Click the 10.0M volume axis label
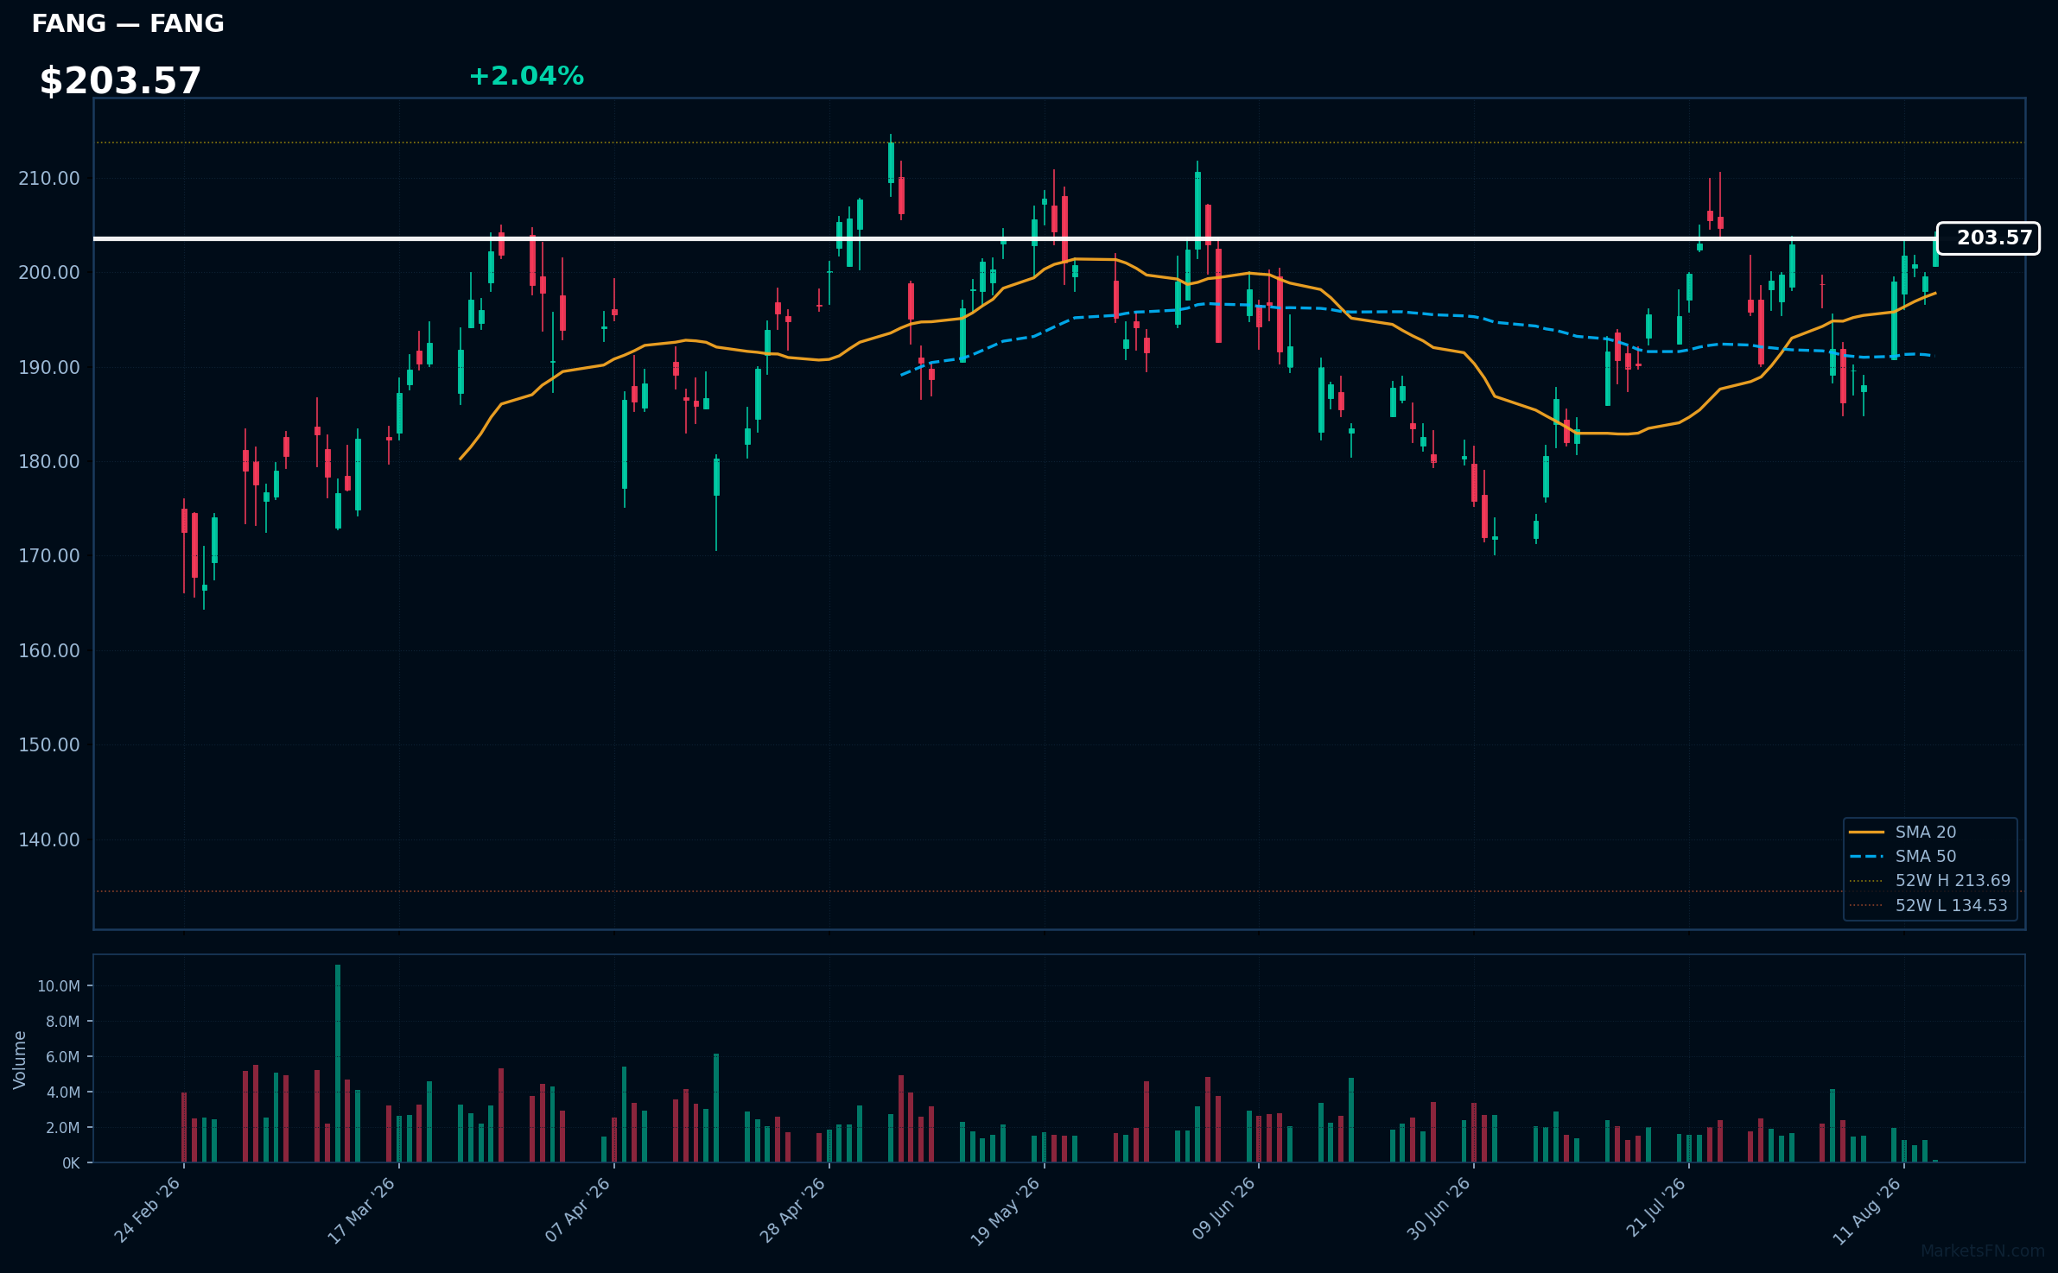The width and height of the screenshot is (2058, 1273). pos(59,986)
